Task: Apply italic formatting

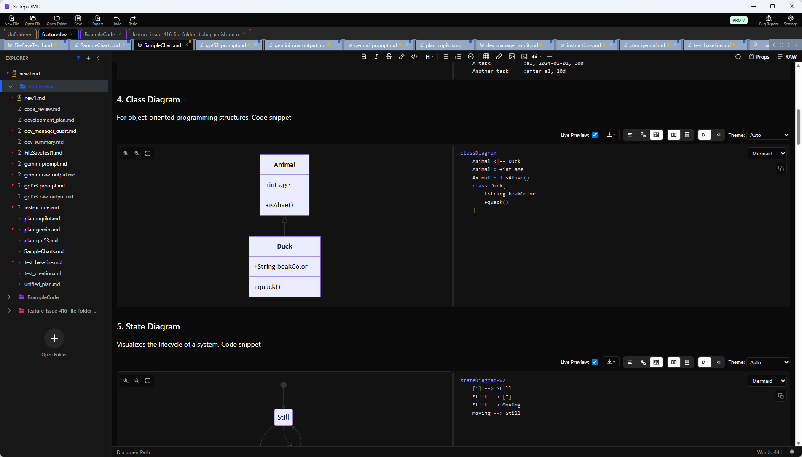Action: coord(376,56)
